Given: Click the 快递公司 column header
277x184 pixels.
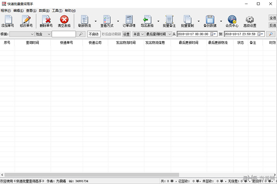Looking at the screenshot, I should coord(95,43).
